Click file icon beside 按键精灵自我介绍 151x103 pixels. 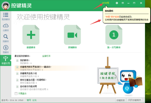pos(17,74)
